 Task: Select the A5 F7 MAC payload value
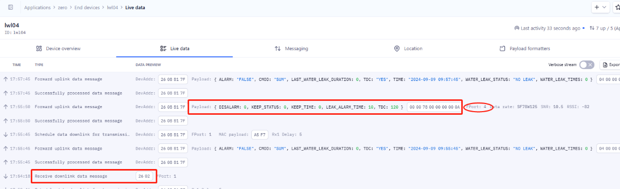[x=260, y=135]
